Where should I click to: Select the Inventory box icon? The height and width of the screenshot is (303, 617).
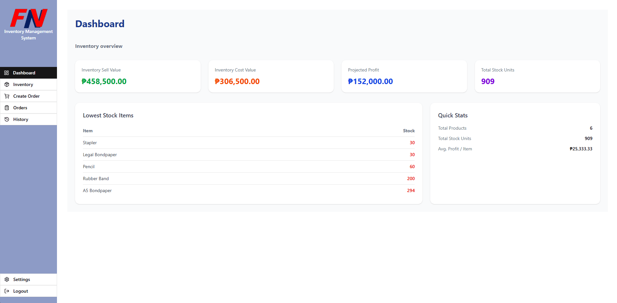pos(7,84)
